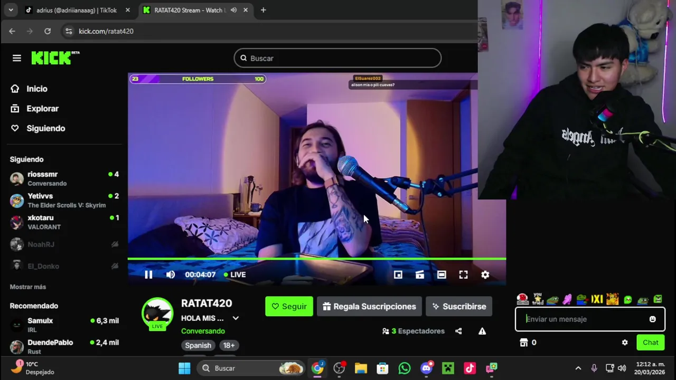
Task: Show hidden system tray icons chevron
Action: pos(578,368)
